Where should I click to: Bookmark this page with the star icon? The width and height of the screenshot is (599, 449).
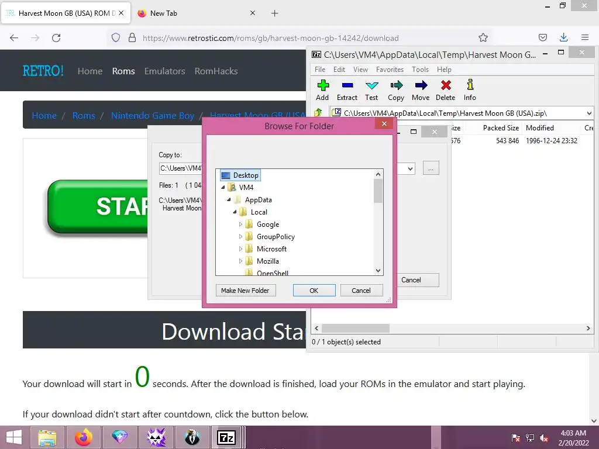[x=483, y=37]
